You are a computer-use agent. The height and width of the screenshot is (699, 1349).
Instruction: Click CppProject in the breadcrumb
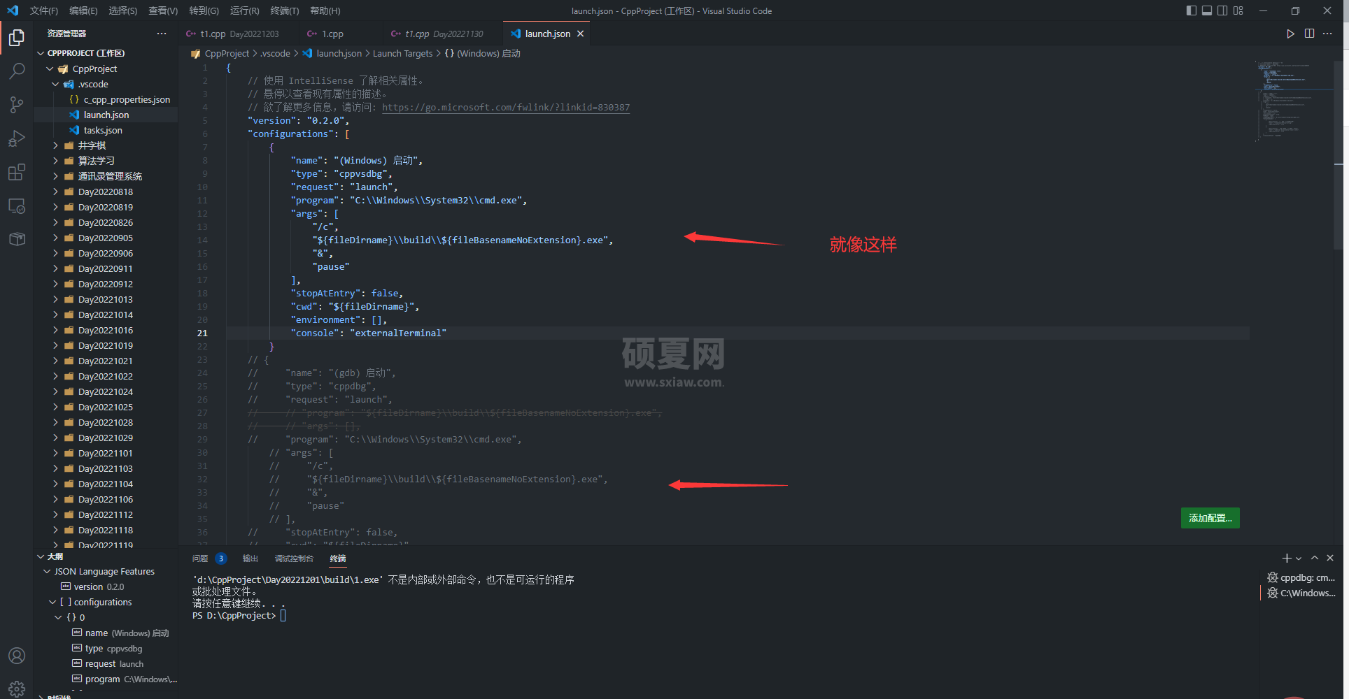(x=226, y=53)
